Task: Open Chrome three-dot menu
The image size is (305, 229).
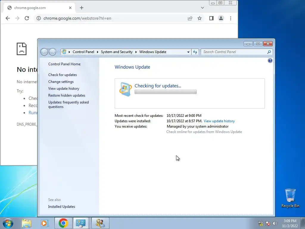Action: pos(231,18)
